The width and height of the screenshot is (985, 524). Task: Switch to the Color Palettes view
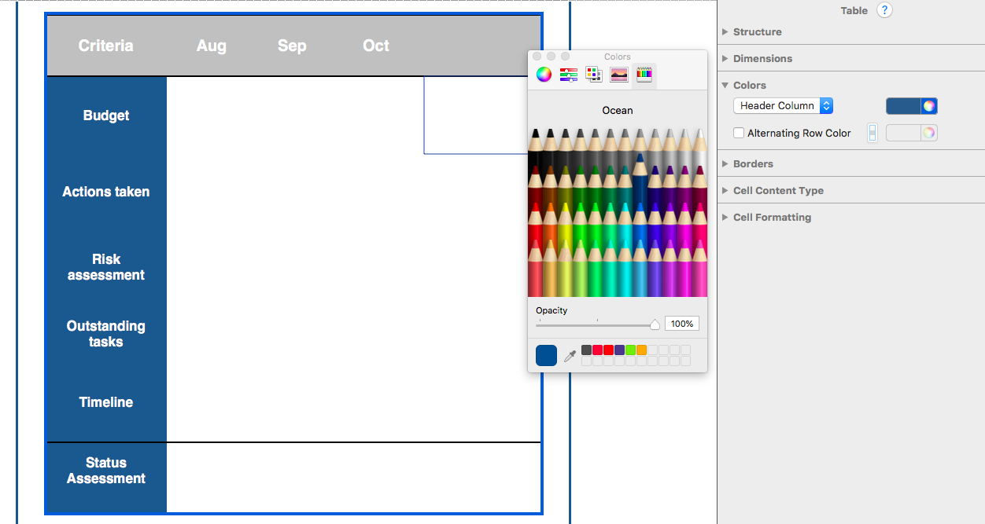[x=593, y=74]
